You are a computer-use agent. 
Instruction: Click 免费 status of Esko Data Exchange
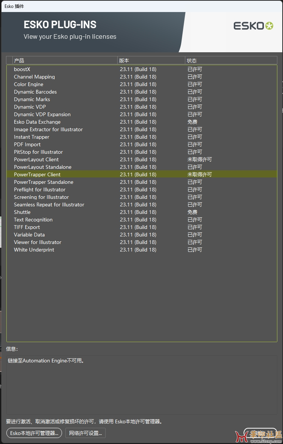(192, 122)
